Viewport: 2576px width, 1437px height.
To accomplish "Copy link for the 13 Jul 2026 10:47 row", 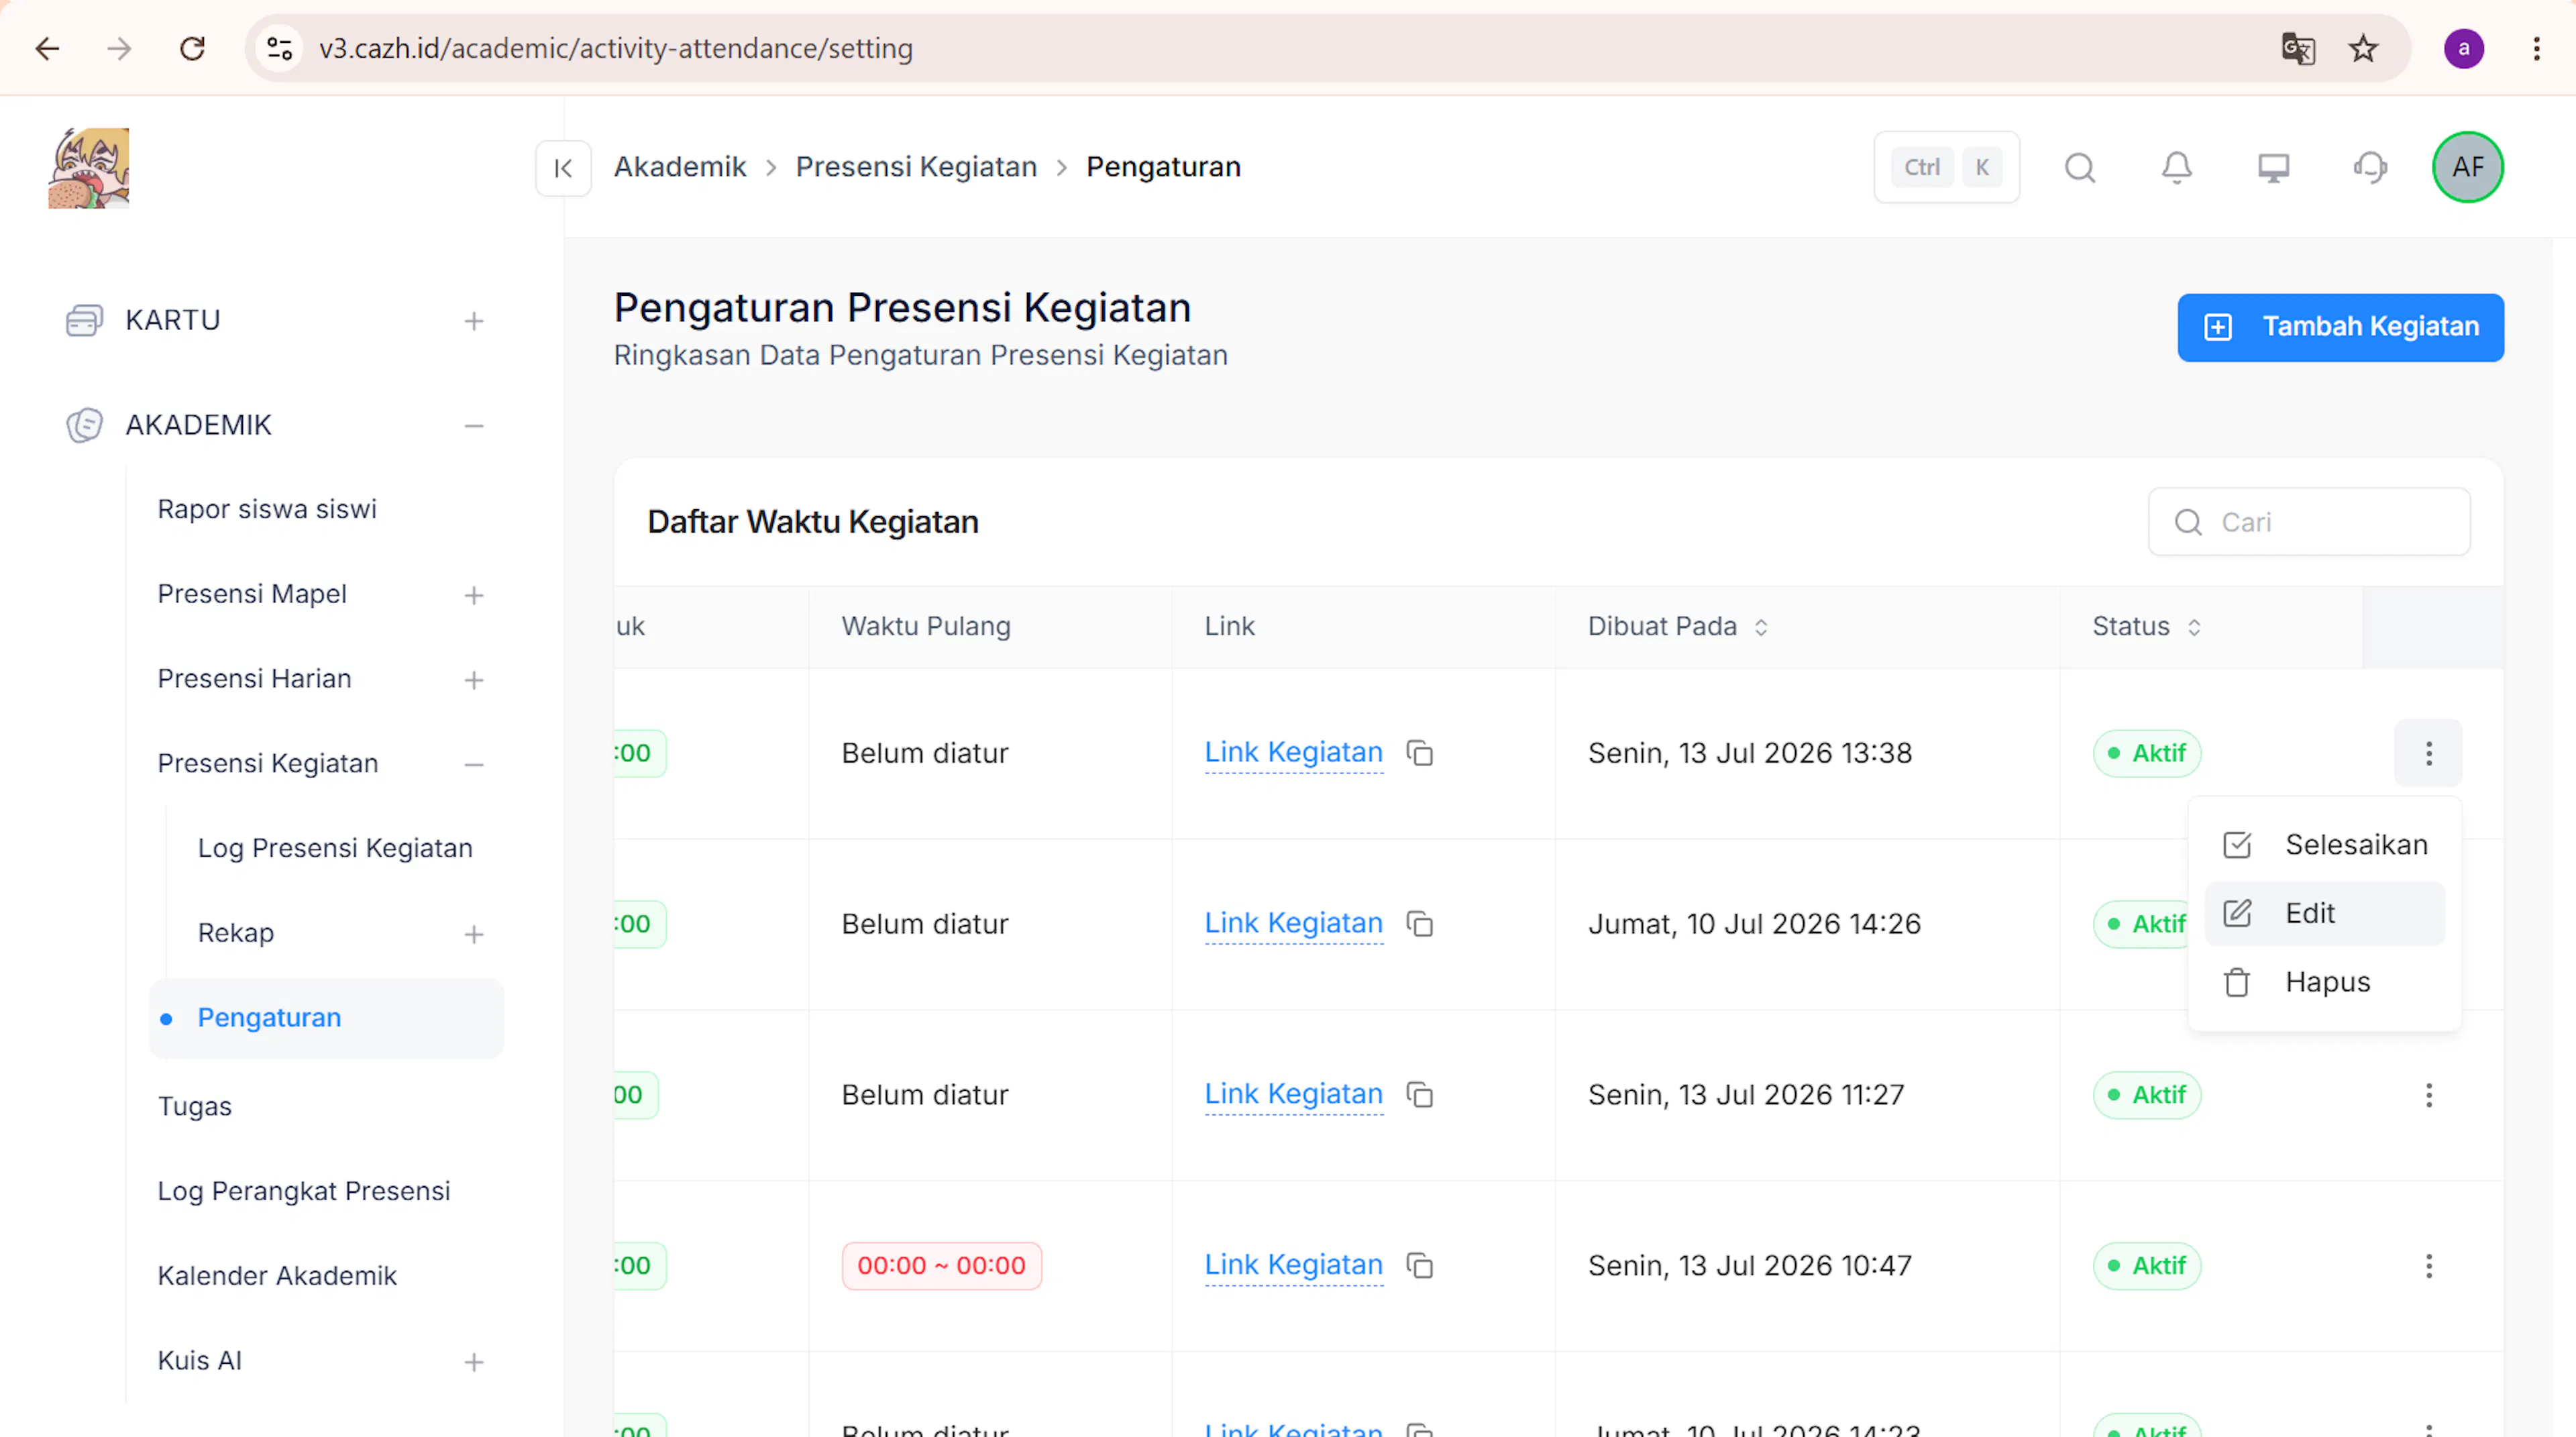I will point(1420,1266).
